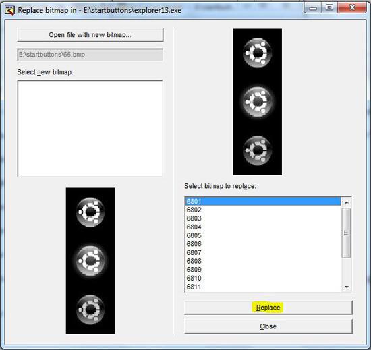Click the bitmap list scroll down arrow

[347, 287]
